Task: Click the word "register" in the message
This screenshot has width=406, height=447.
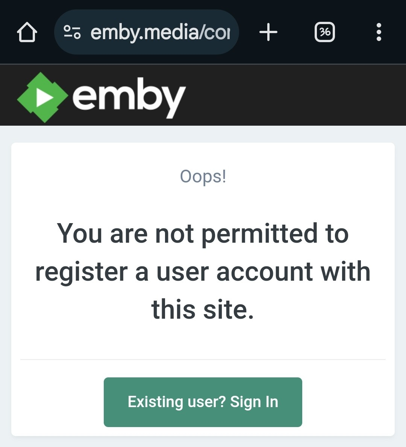Action: [x=82, y=272]
